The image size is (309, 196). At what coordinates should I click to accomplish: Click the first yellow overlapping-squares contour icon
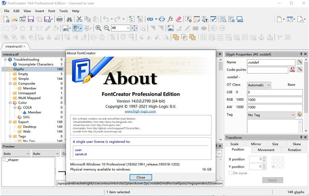click(176, 37)
